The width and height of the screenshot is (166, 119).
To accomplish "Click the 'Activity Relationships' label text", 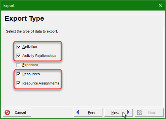I will pos(39,56).
